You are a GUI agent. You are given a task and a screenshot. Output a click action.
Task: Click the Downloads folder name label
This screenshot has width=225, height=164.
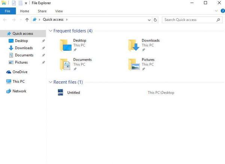[x=151, y=40]
